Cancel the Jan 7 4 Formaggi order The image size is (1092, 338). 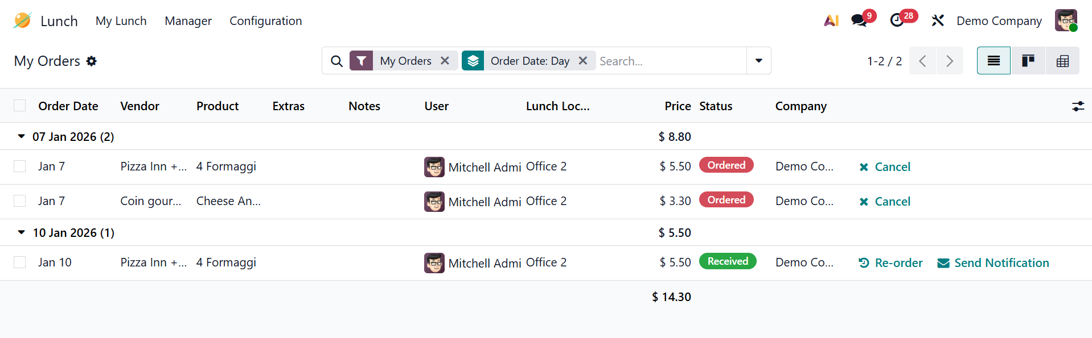tap(885, 167)
